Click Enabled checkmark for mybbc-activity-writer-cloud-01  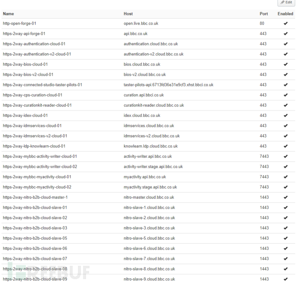(286, 157)
